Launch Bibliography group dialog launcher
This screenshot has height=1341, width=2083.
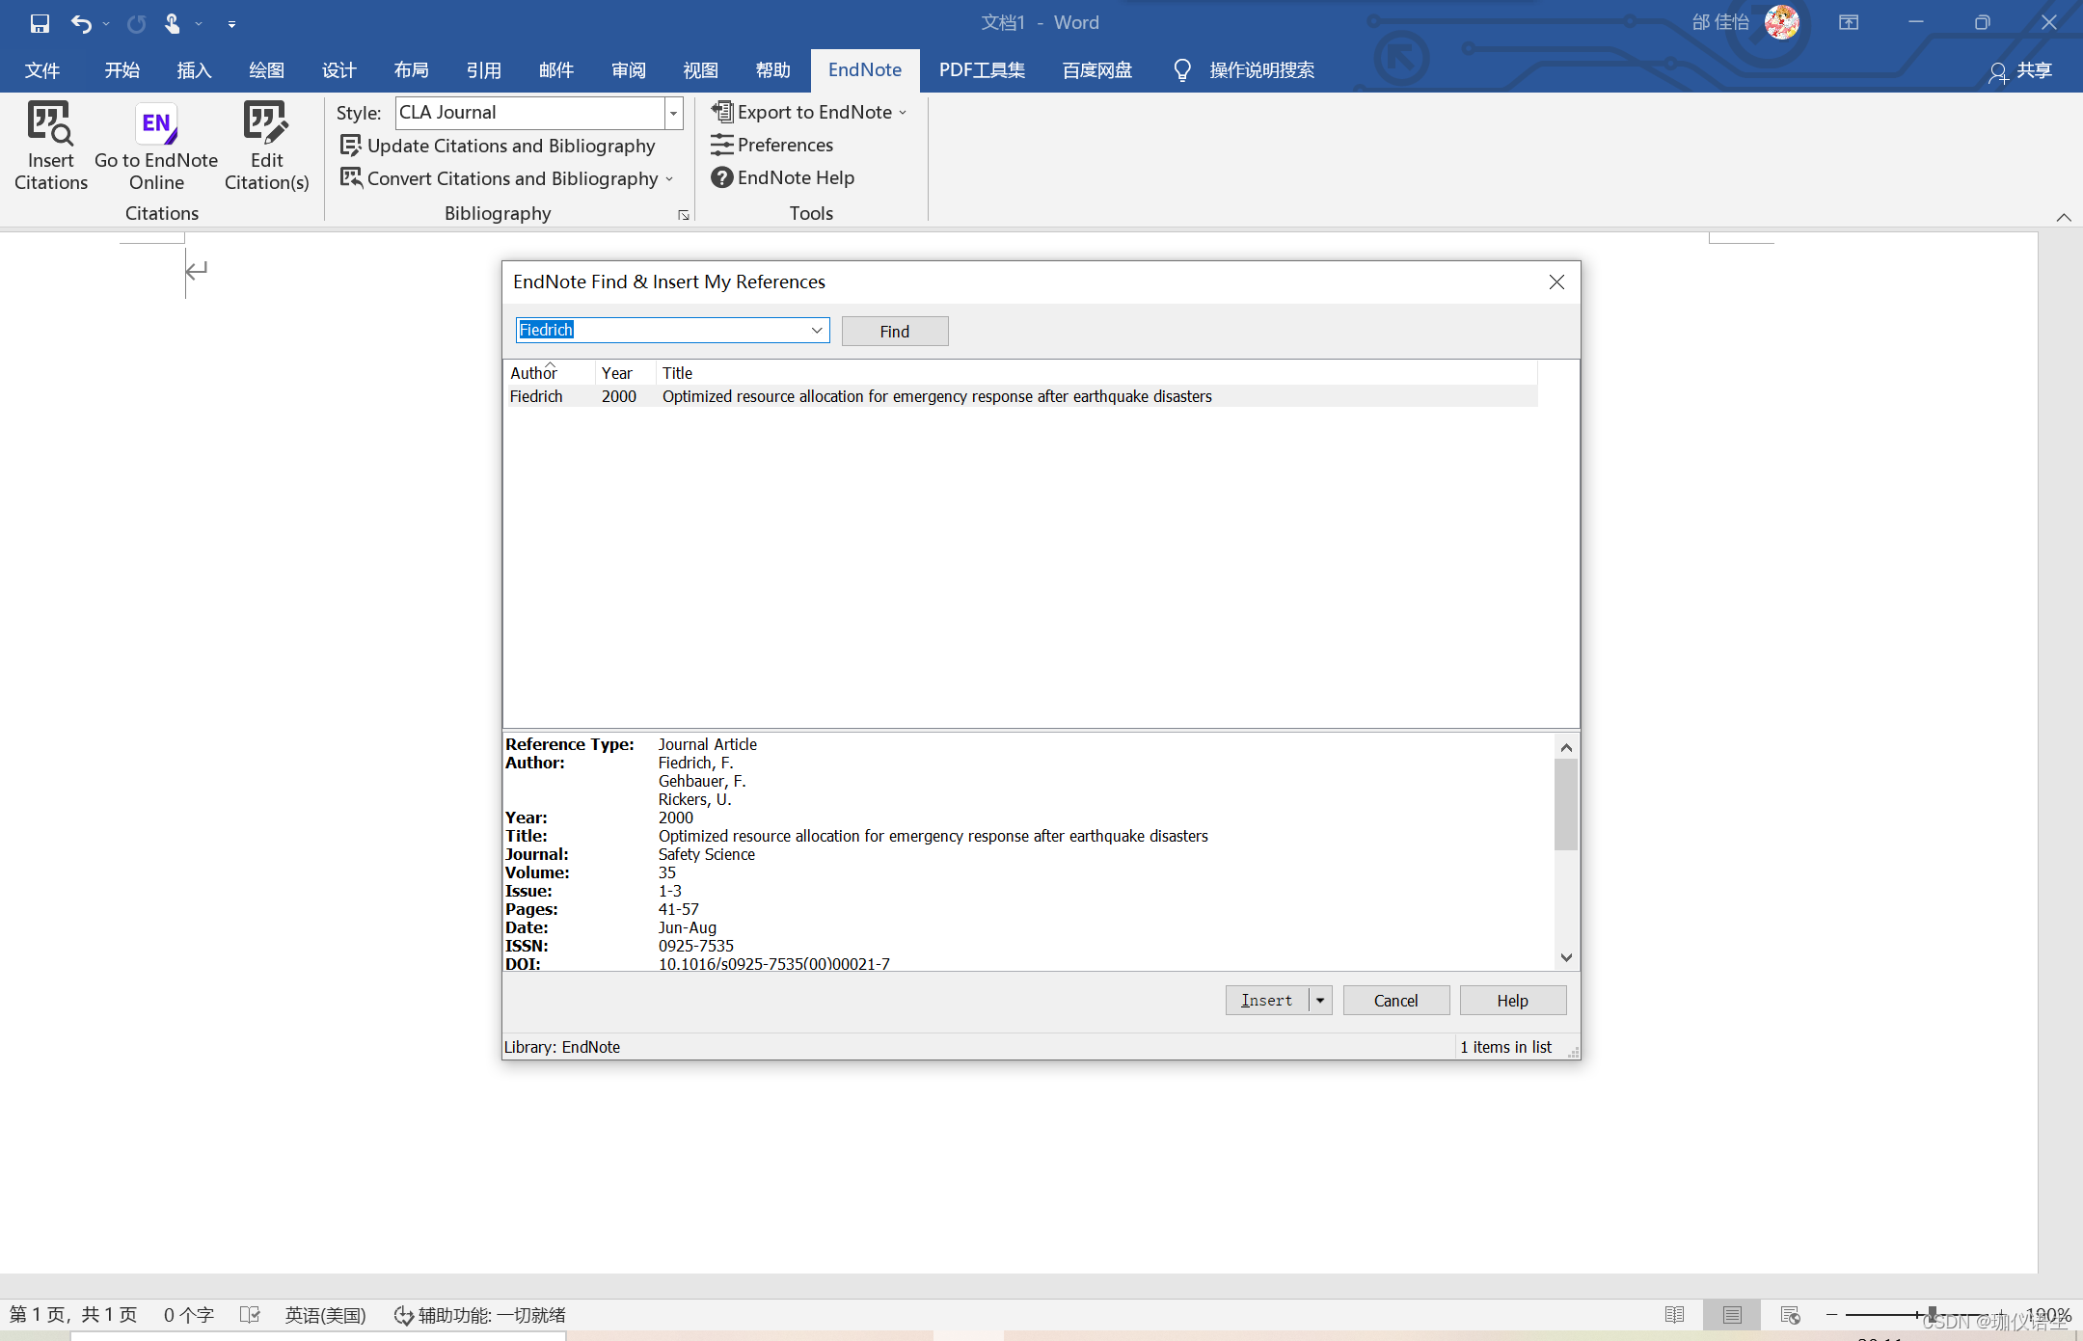click(x=684, y=215)
